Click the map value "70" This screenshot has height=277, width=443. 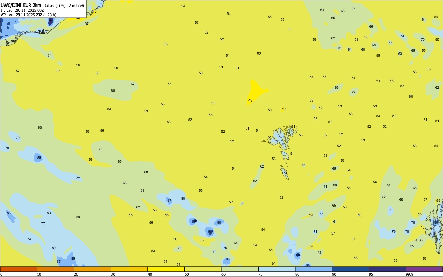[x=423, y=39]
